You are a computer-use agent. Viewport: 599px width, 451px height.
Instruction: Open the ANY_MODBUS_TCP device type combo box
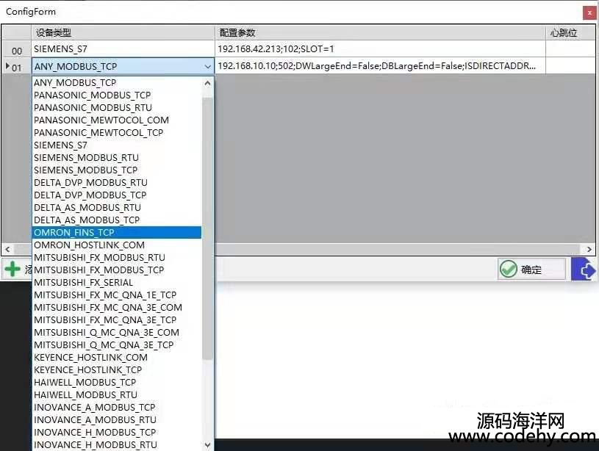[x=123, y=66]
